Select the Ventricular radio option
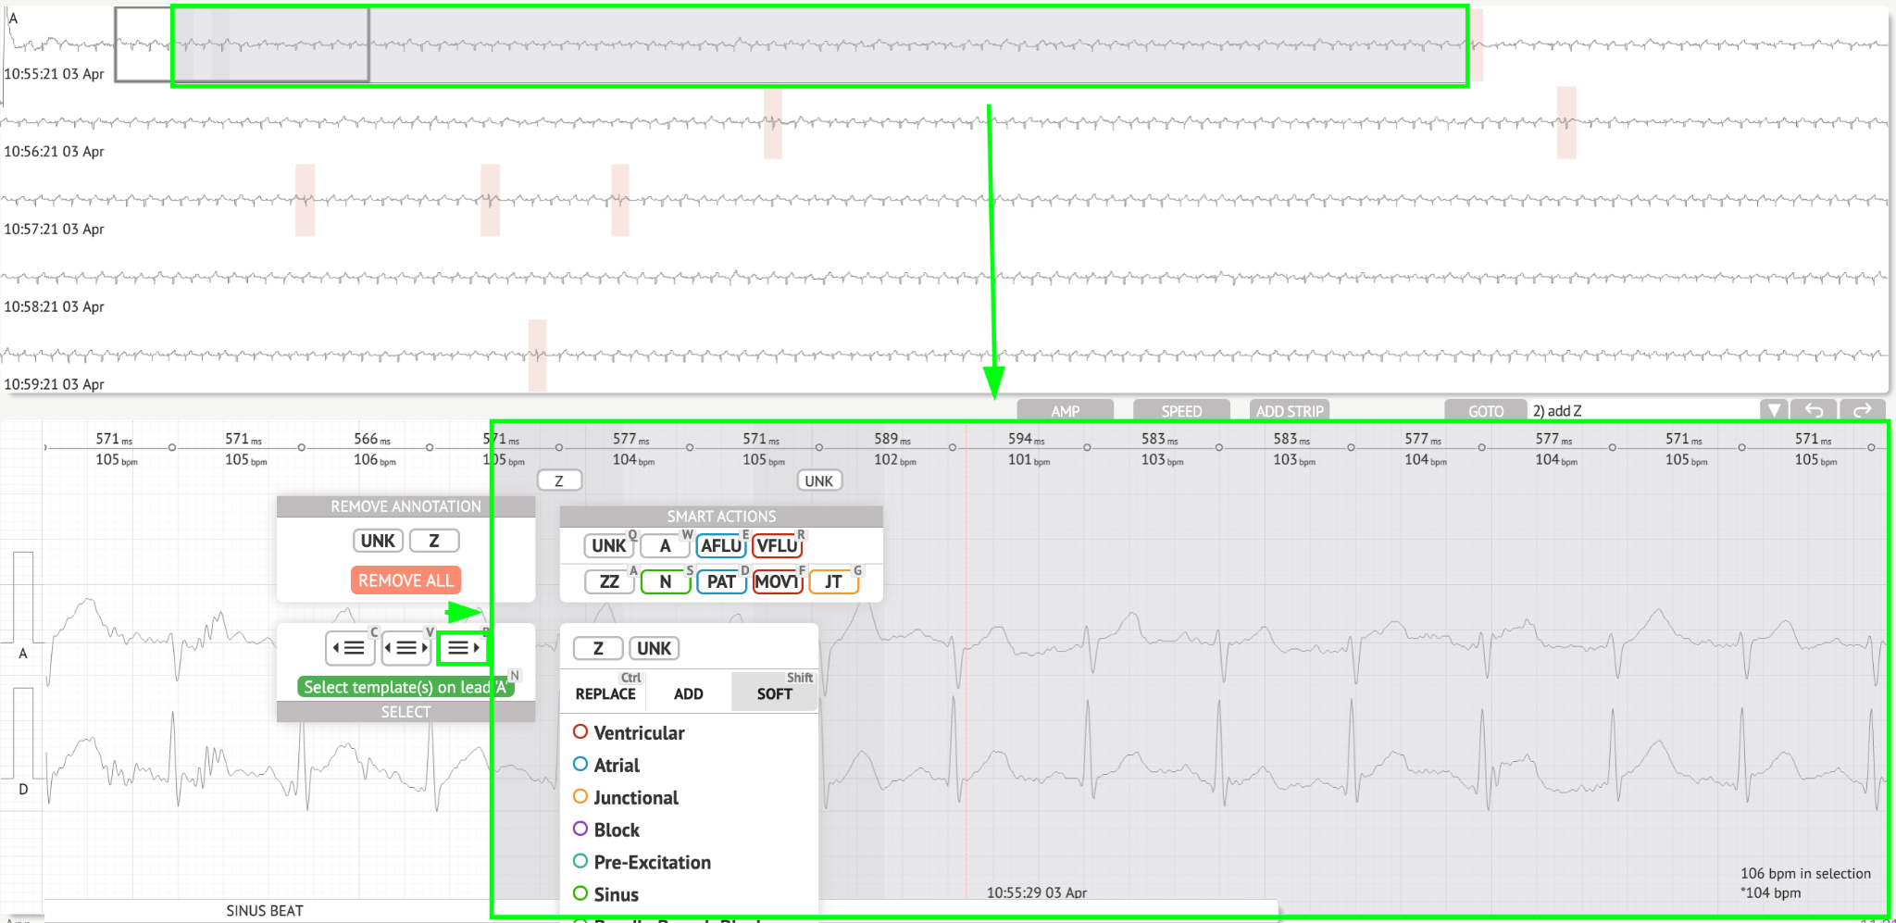 coord(580,732)
